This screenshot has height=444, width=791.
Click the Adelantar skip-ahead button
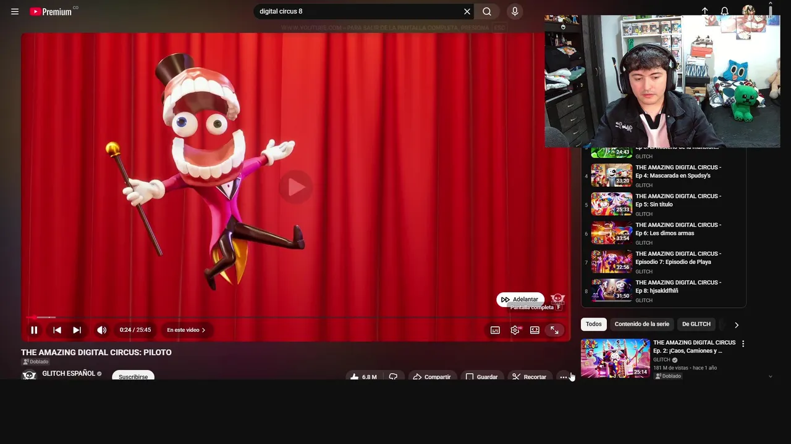520,299
